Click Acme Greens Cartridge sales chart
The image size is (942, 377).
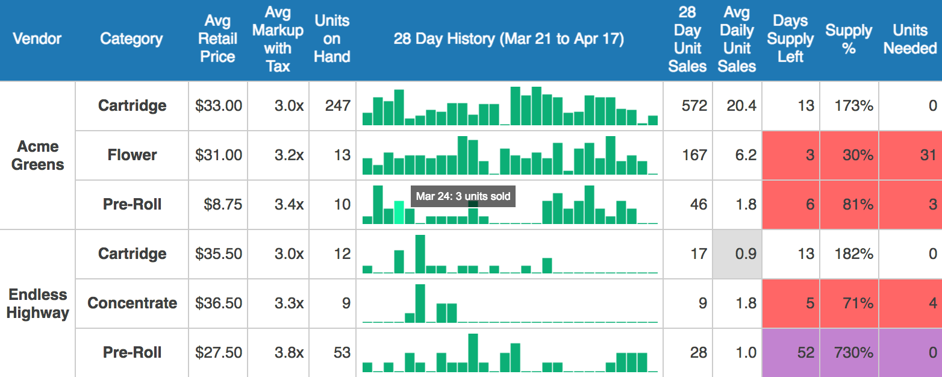(510, 107)
